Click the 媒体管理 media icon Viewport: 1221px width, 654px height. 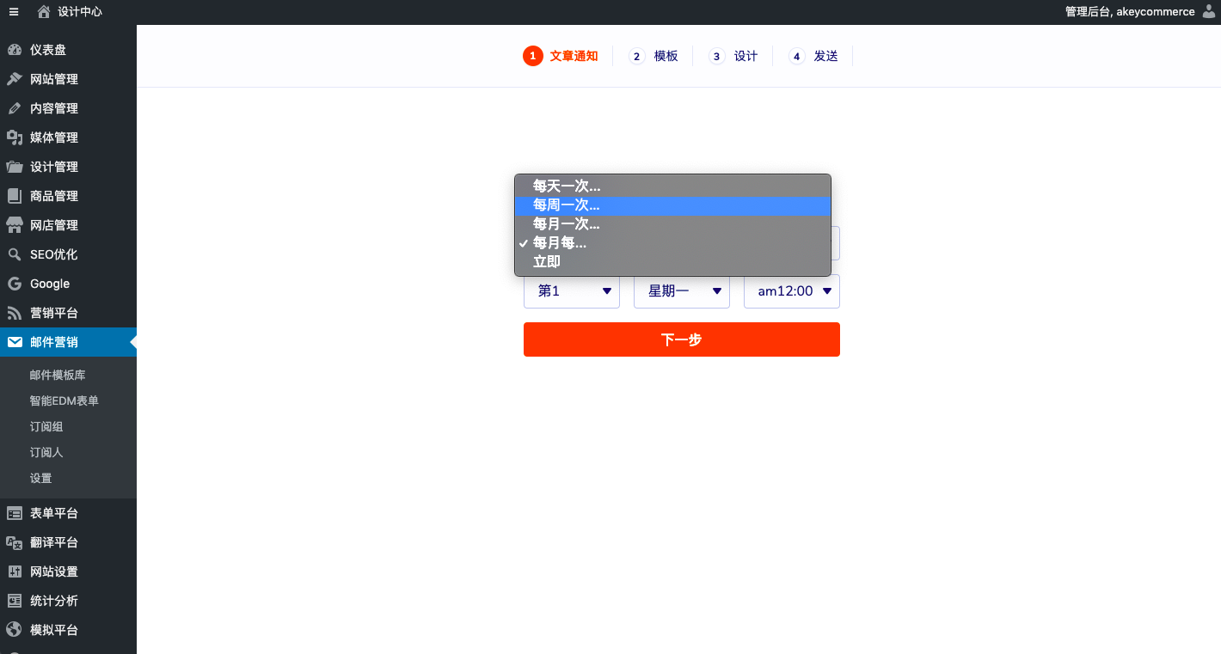15,138
